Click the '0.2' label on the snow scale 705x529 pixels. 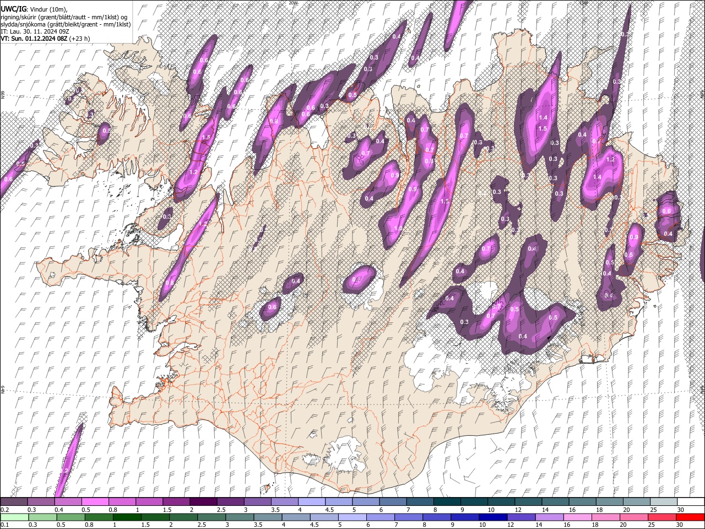(x=4, y=510)
